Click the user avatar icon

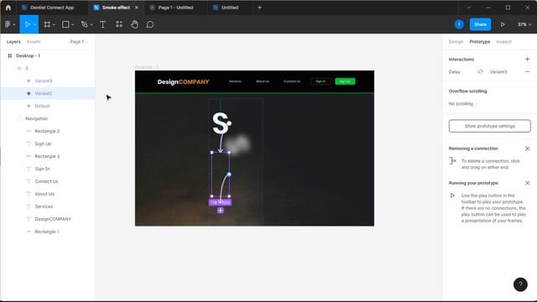coord(459,24)
